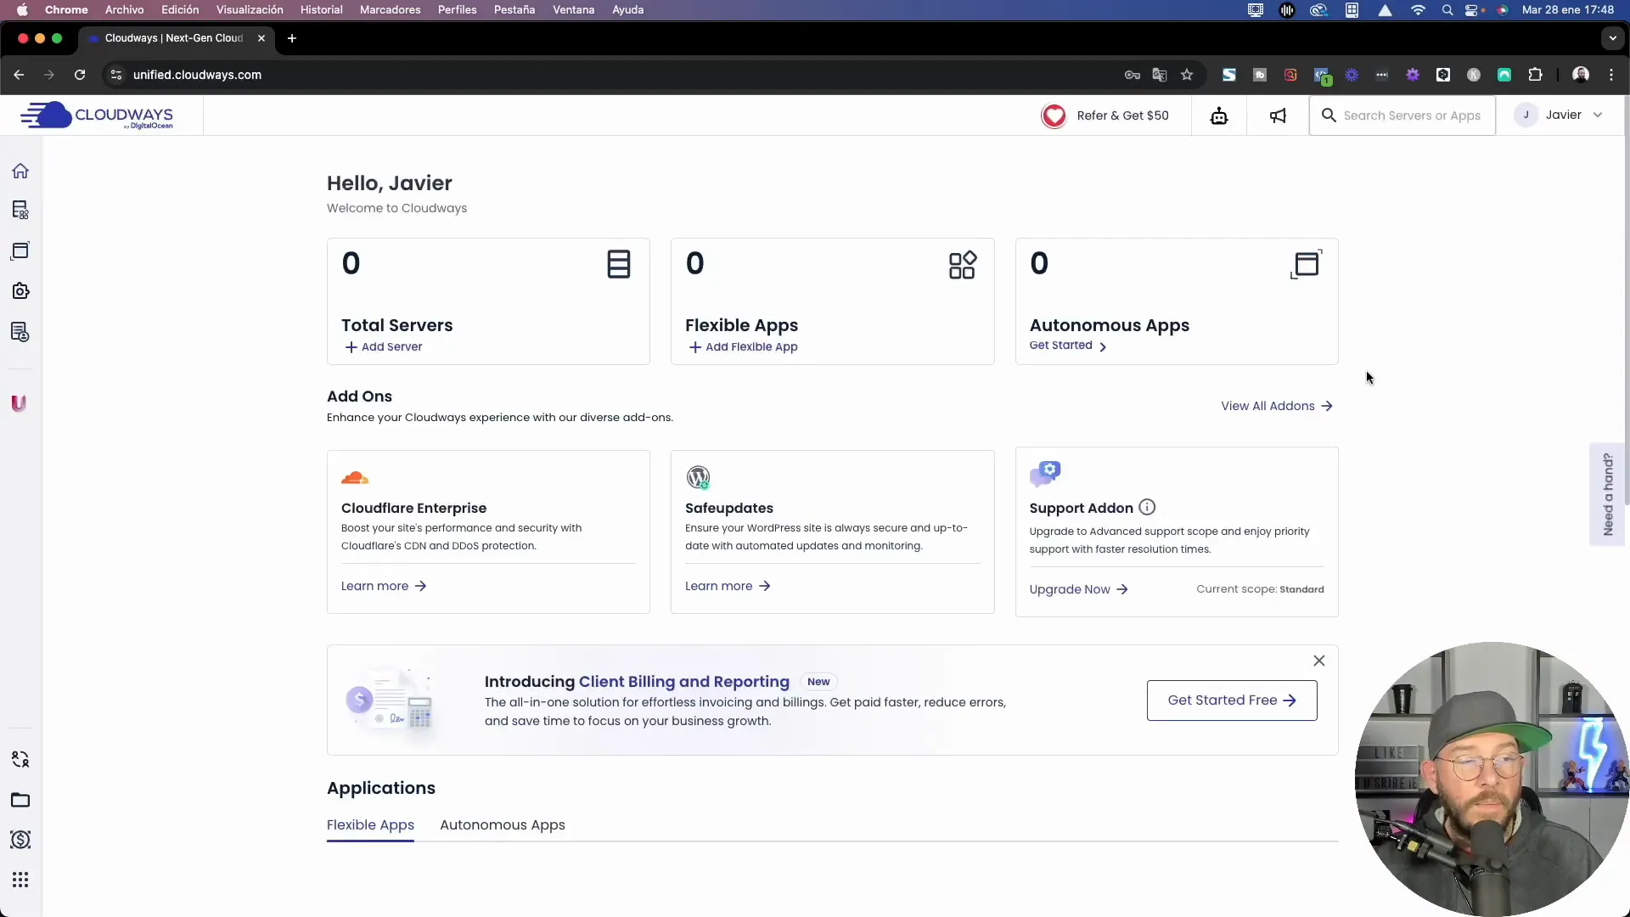Open the Team members icon in sidebar
The height and width of the screenshot is (917, 1630).
coord(20,759)
